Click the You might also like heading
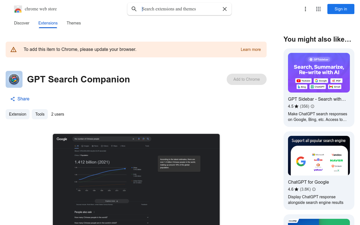 click(318, 39)
